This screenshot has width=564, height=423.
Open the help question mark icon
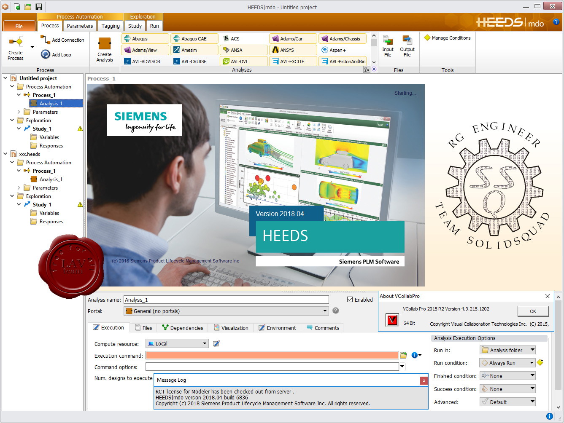556,22
